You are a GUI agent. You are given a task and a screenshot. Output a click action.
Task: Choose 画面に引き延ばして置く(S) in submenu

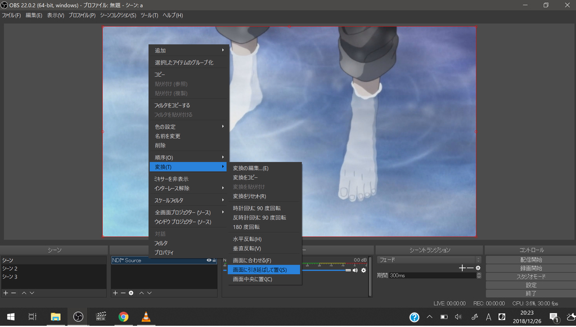pyautogui.click(x=264, y=270)
